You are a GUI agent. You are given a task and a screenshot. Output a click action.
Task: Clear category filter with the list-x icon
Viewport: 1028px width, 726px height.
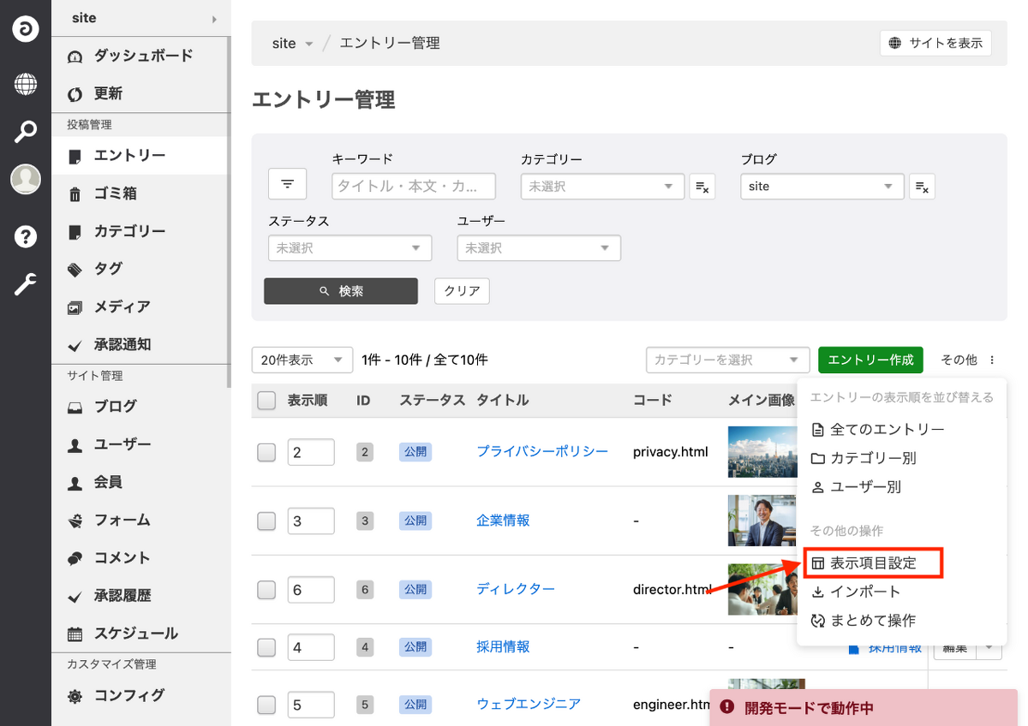[x=702, y=187]
